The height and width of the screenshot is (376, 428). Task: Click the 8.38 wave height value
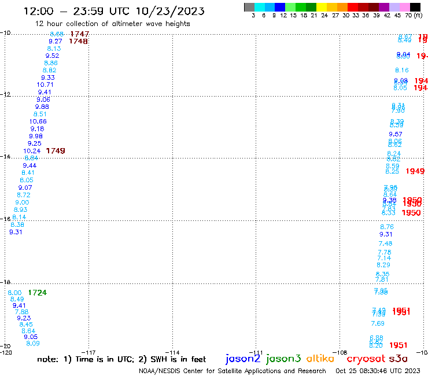click(x=17, y=224)
